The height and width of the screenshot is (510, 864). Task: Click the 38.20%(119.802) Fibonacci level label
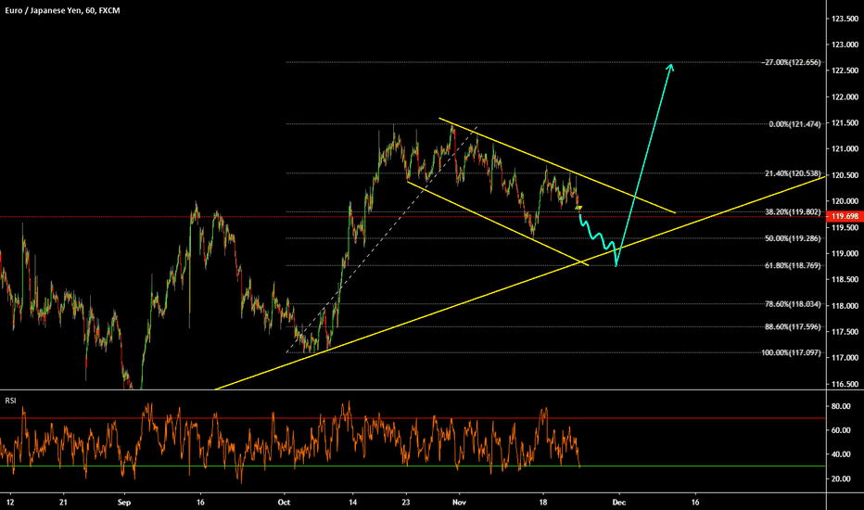pos(791,211)
